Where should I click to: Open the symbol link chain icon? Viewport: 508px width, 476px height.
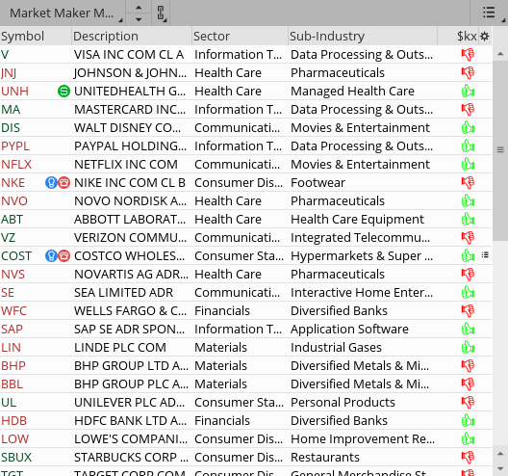pos(161,13)
